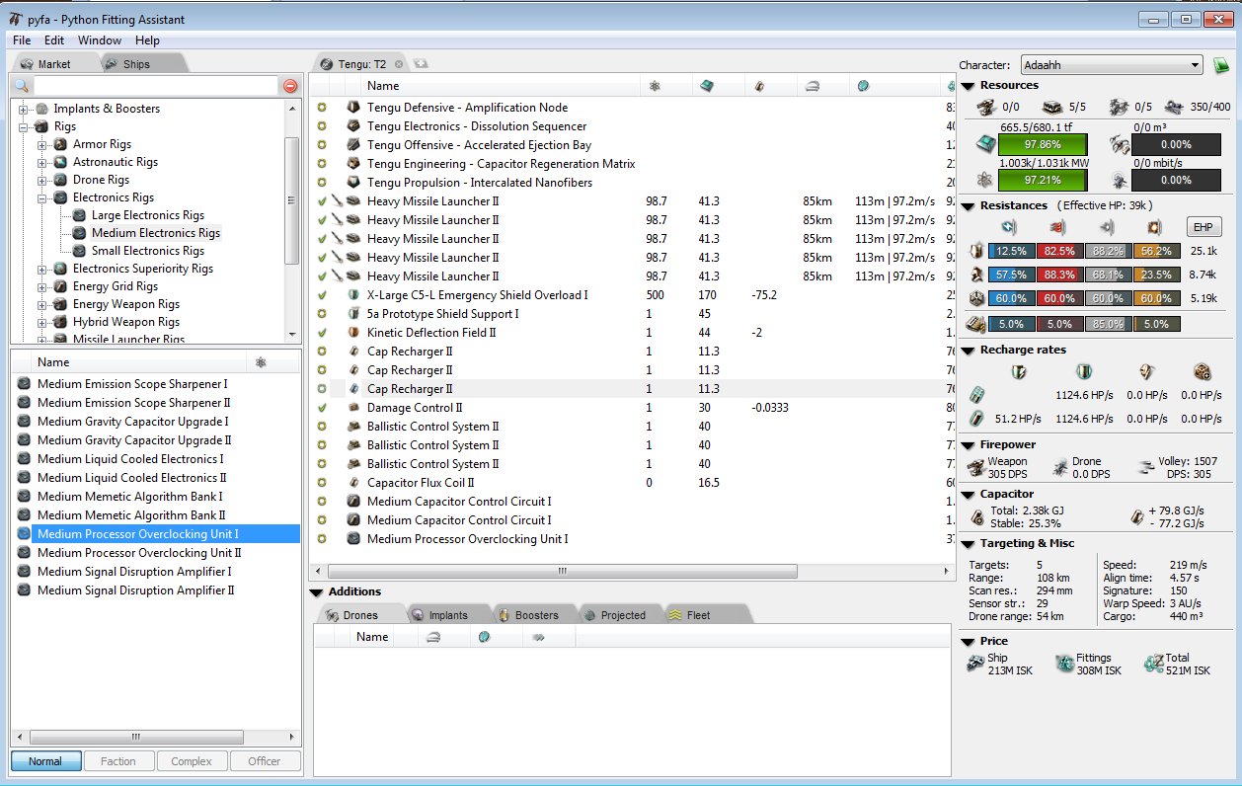Toggle state of Kinetic Deflection Field II

[322, 333]
